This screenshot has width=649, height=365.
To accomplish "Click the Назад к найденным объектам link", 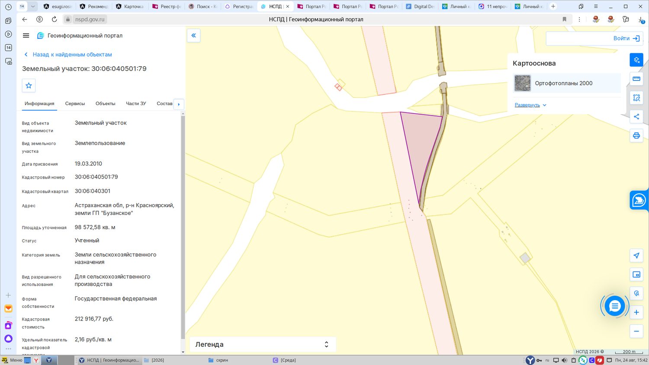I will (72, 54).
